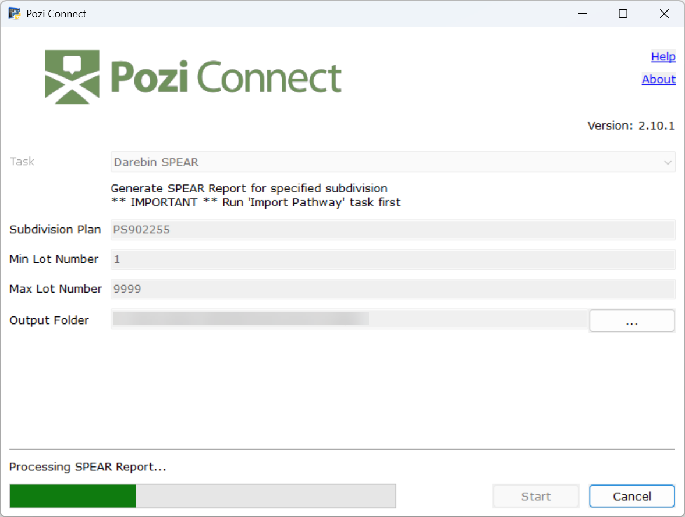Screen dimensions: 685x517
Task: Open the Help link
Action: 663,57
